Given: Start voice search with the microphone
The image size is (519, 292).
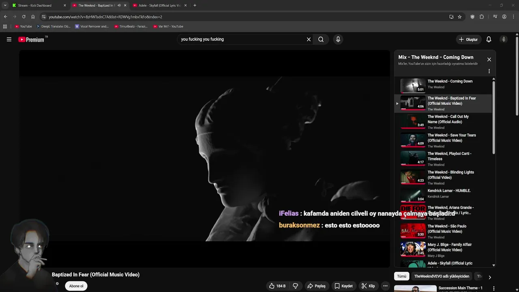Looking at the screenshot, I should 338,39.
